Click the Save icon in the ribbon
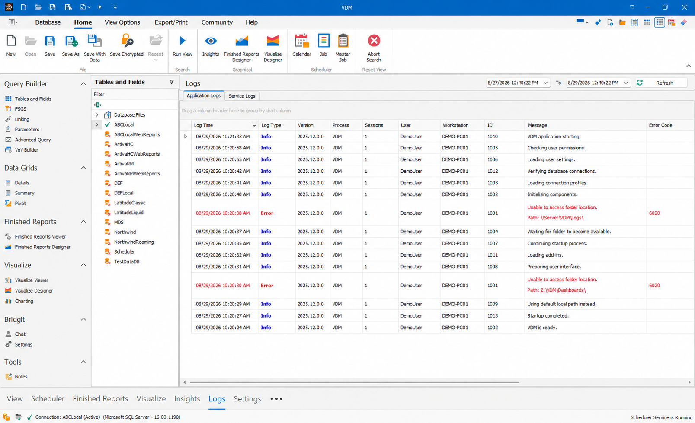 [50, 45]
